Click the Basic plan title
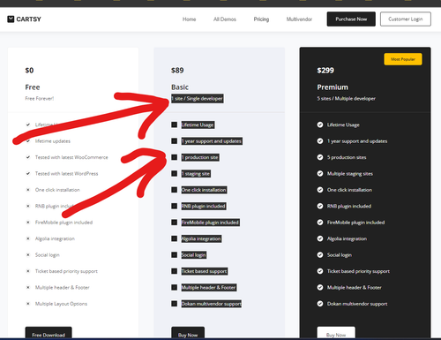 click(180, 87)
